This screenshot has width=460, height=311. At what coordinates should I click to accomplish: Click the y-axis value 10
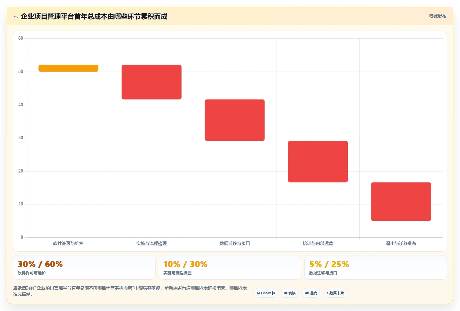[21, 204]
